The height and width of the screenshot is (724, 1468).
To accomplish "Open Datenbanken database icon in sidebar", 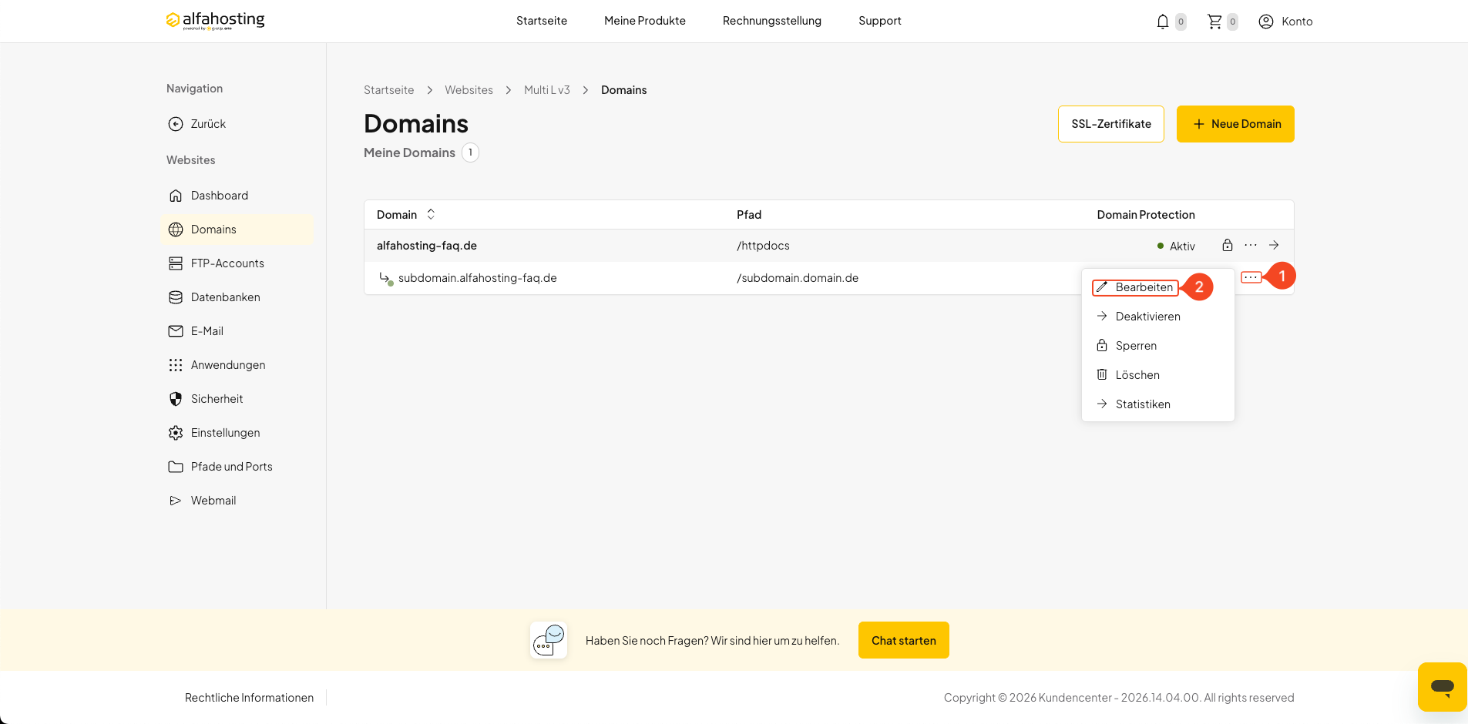I will pos(176,297).
